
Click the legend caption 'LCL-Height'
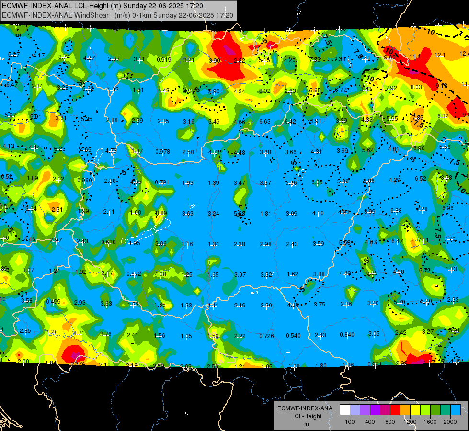tap(306, 416)
